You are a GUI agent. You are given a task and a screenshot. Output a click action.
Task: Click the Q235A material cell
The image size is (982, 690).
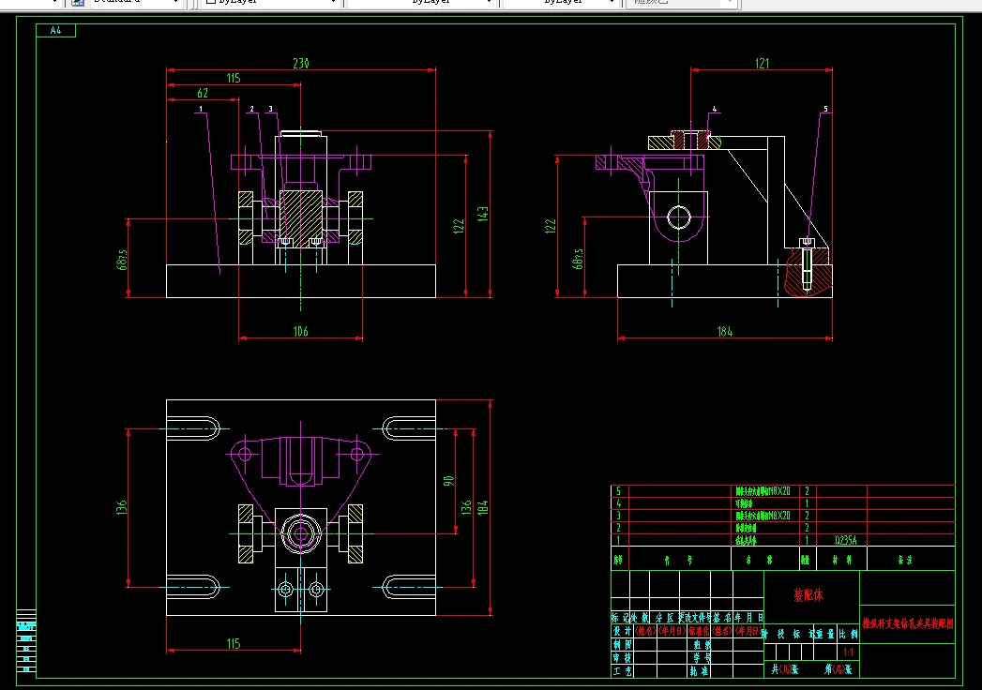845,540
